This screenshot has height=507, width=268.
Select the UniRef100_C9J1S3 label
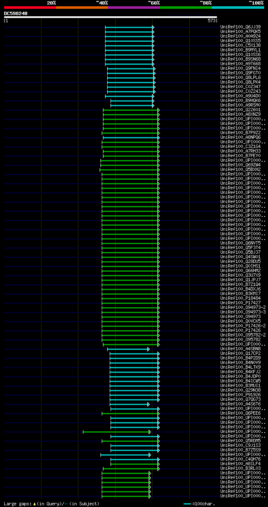(240, 445)
